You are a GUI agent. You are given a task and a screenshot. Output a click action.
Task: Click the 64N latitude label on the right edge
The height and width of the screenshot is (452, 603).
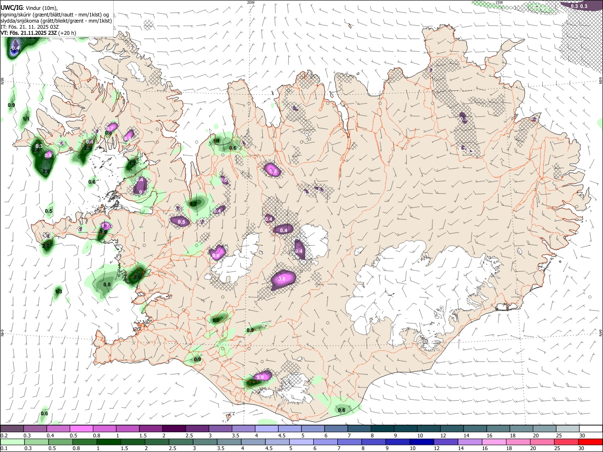tap(600, 332)
